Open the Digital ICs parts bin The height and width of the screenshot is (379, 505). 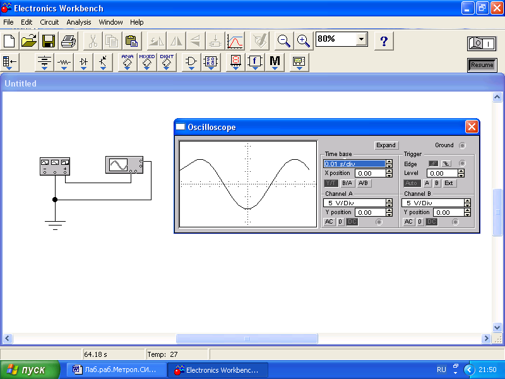coord(167,62)
